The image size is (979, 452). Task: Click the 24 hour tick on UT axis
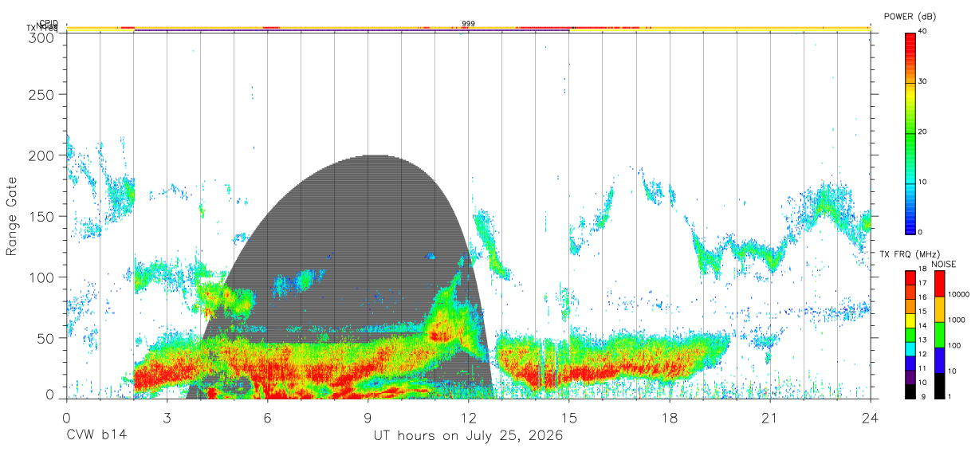871,418
